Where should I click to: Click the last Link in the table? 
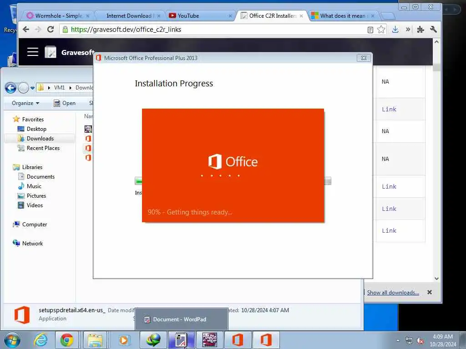[389, 230]
